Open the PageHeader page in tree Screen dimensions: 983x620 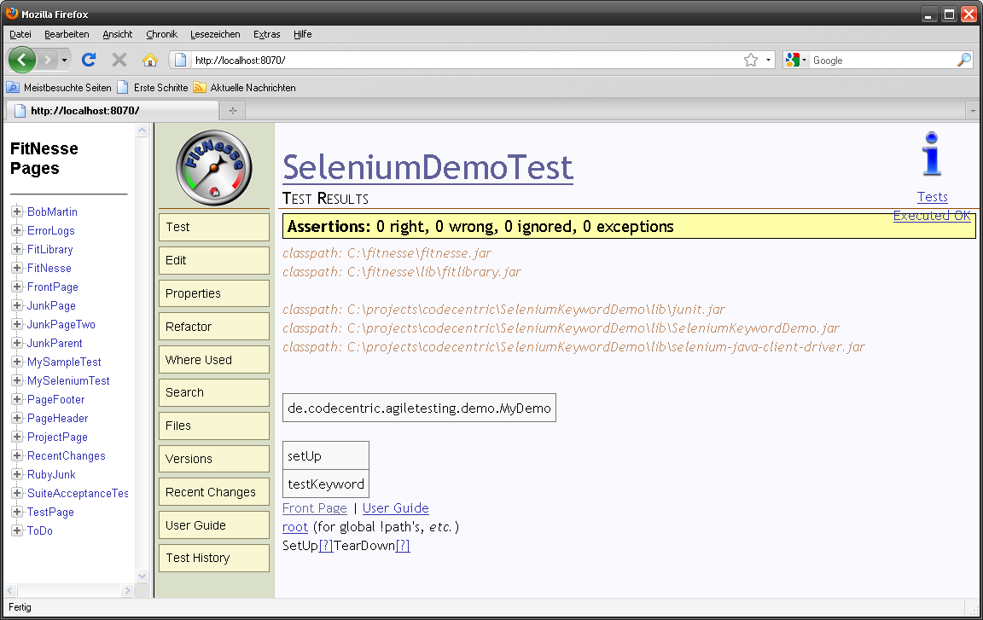(58, 419)
